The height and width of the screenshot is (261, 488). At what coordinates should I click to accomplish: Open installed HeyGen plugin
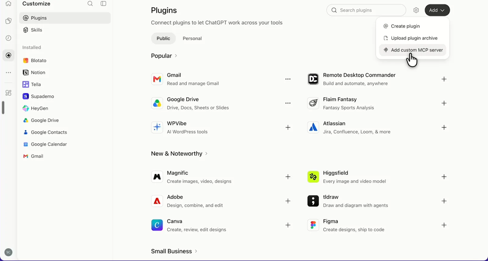(65, 108)
